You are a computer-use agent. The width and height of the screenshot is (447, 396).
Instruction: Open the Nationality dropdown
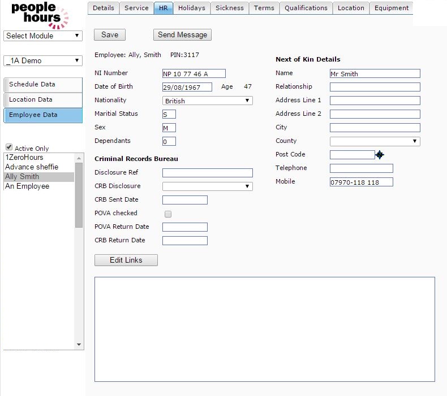click(207, 101)
